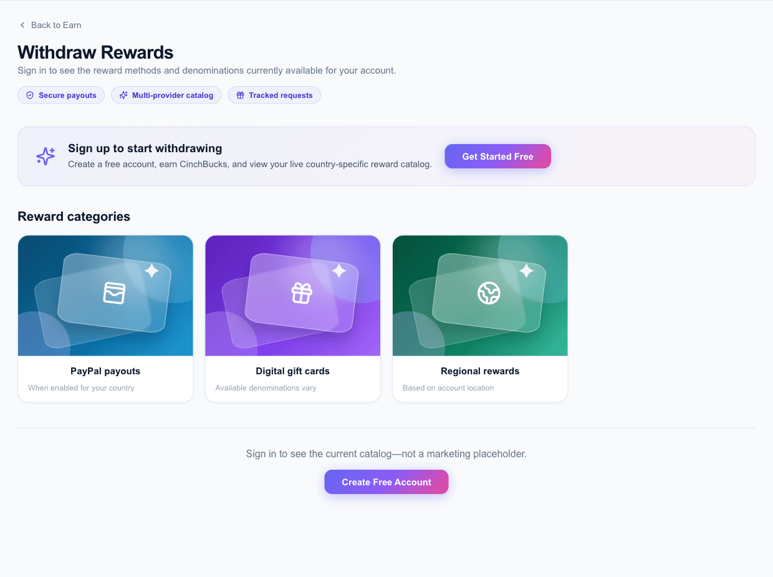
Task: Open the Regional rewards card image
Action: tap(480, 296)
